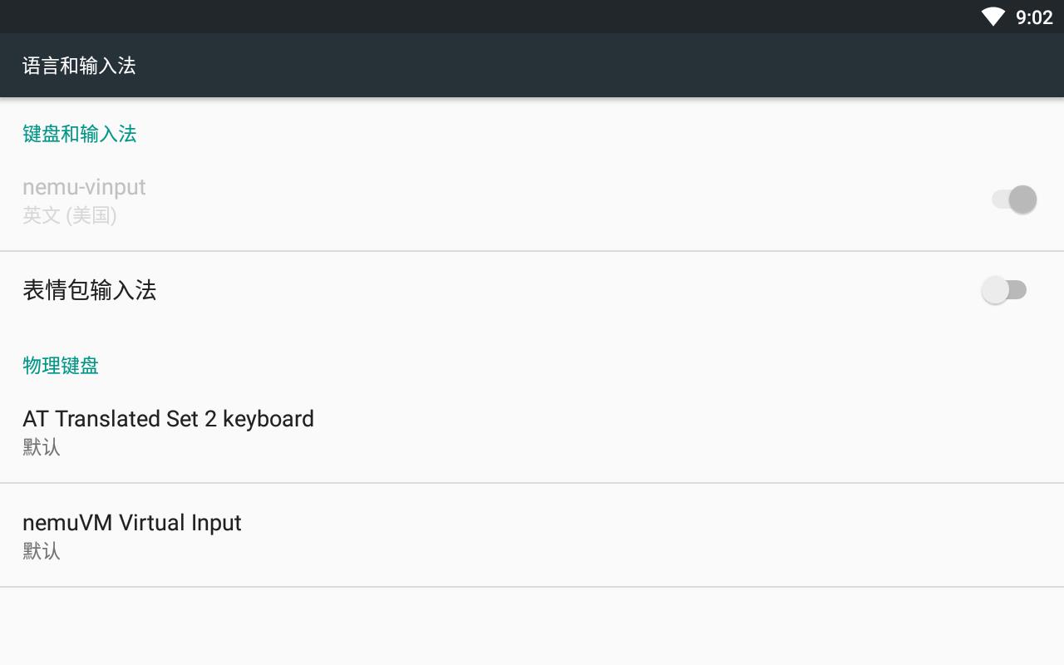Tap 默认 under AT Translated Set 2 keyboard
The width and height of the screenshot is (1064, 665).
click(x=42, y=447)
